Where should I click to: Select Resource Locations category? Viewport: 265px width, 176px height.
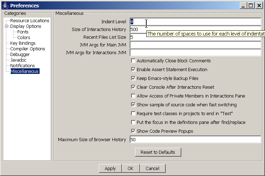[30, 21]
